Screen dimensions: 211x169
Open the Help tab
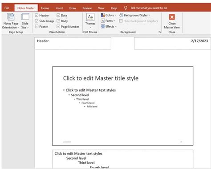click(x=114, y=8)
